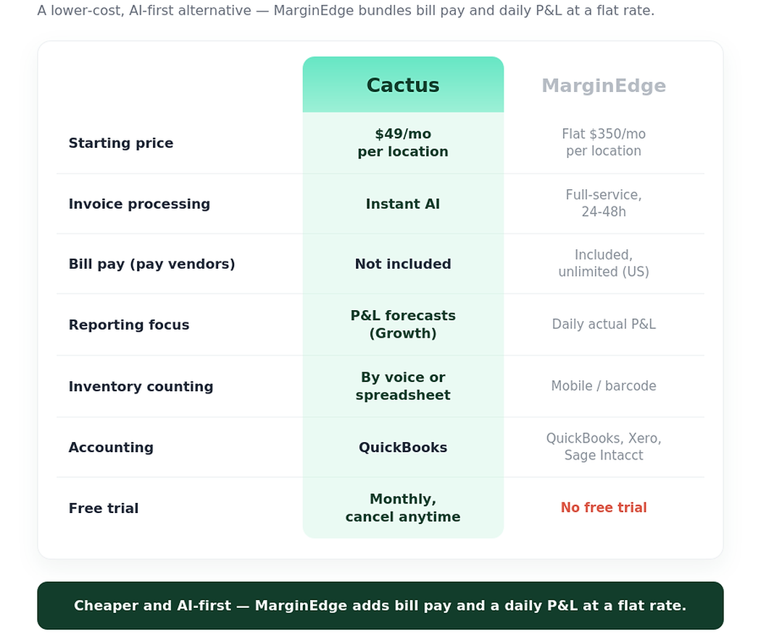This screenshot has width=761, height=634.
Task: Click the MarginEdge column header
Action: [x=604, y=85]
